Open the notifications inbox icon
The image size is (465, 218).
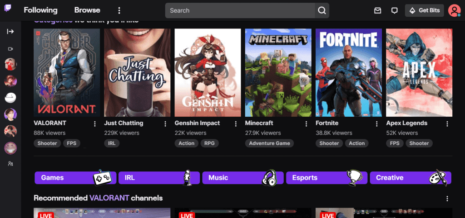point(377,11)
